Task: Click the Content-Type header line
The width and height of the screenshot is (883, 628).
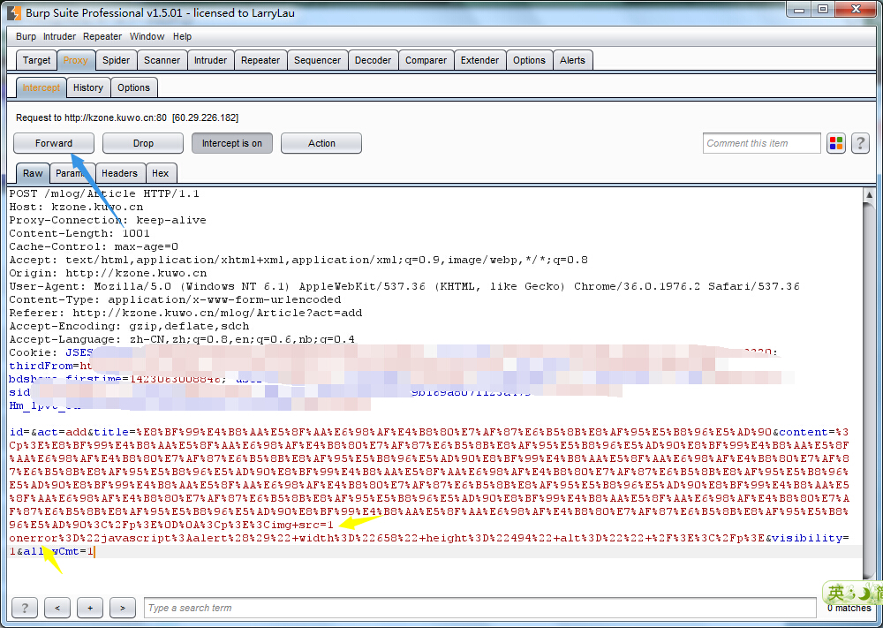Action: (175, 299)
